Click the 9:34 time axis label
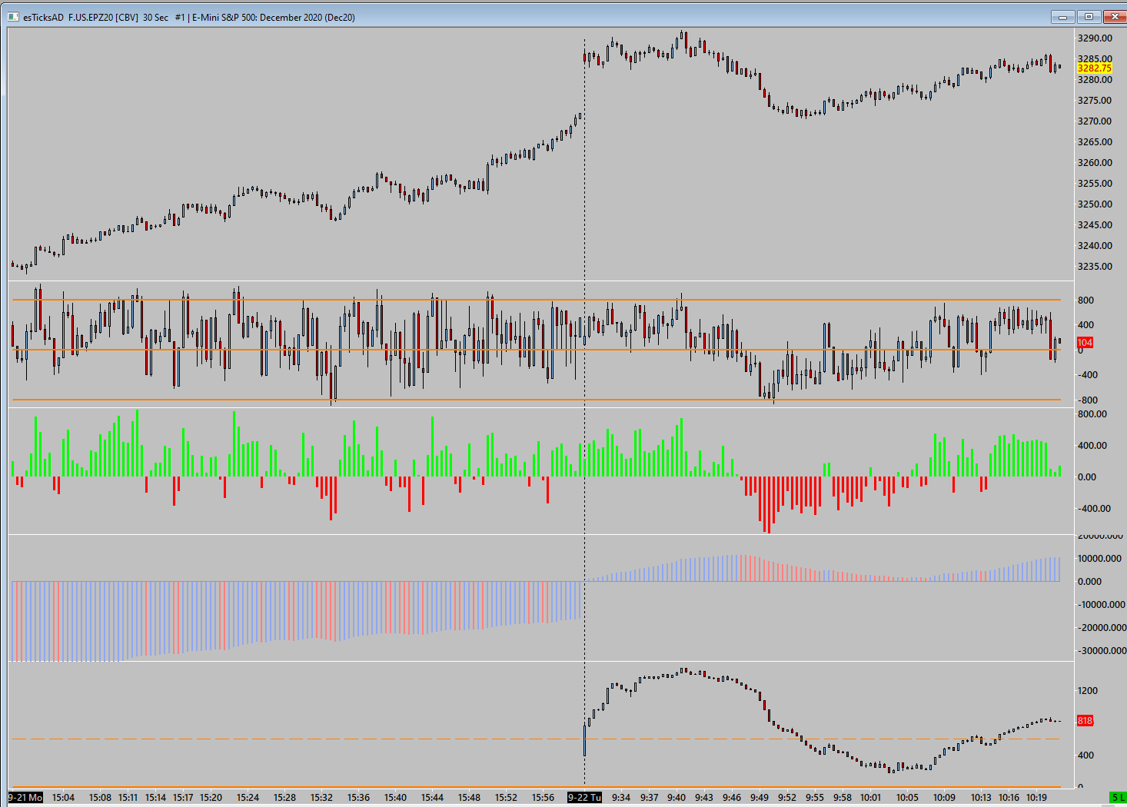The image size is (1127, 807). tap(621, 798)
